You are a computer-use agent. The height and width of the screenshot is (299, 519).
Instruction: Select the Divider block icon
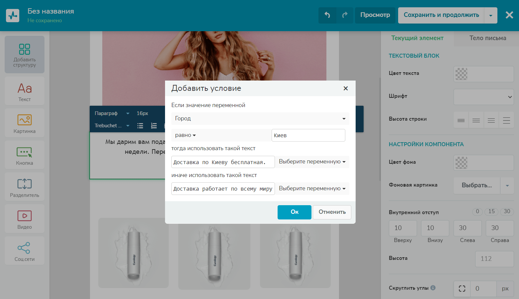pyautogui.click(x=25, y=187)
